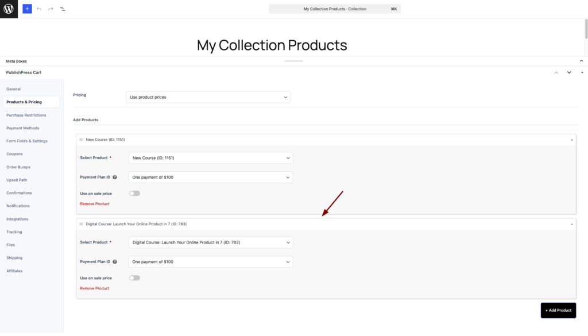Open the Pricing dropdown
The height and width of the screenshot is (336, 588).
point(208,97)
